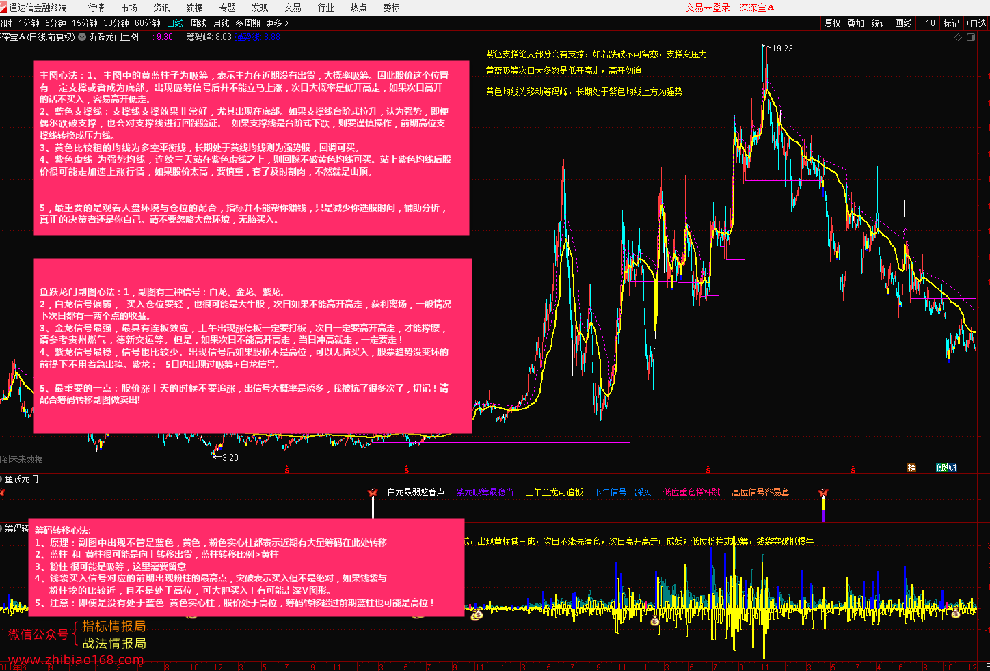Click the orange 榜 badge icon
This screenshot has width=990, height=671.
911,468
